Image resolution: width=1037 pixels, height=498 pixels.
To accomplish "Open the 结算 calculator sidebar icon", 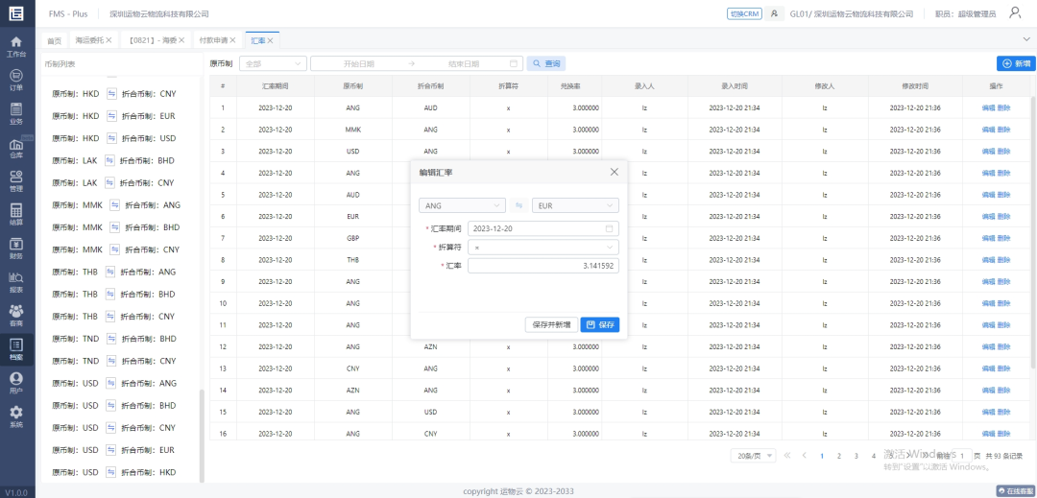I will pyautogui.click(x=16, y=215).
